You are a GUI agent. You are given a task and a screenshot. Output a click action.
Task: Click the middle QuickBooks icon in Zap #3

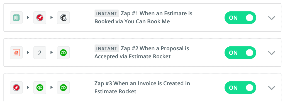40,87
